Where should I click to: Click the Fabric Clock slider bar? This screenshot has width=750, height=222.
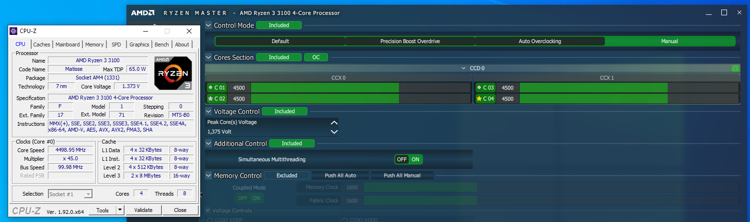[x=552, y=201]
